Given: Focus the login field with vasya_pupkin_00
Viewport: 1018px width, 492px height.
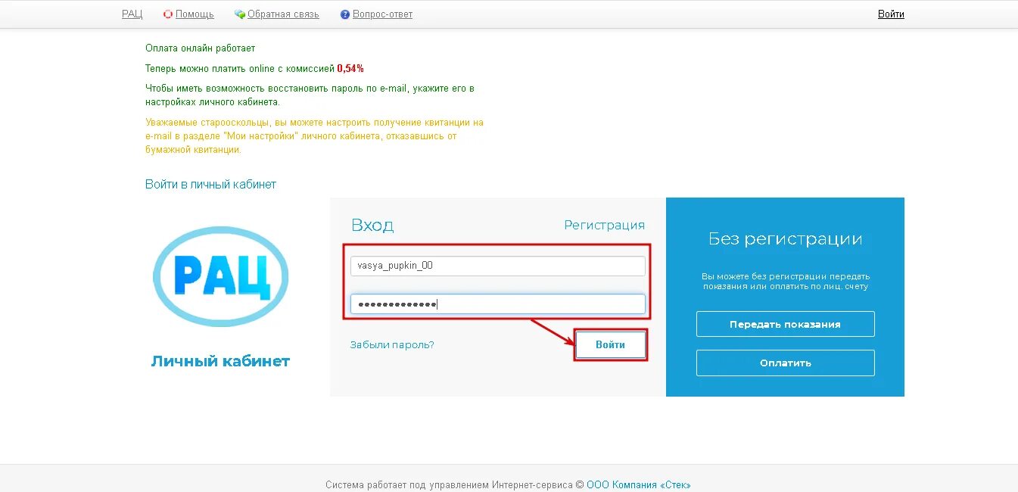Looking at the screenshot, I should 497,266.
